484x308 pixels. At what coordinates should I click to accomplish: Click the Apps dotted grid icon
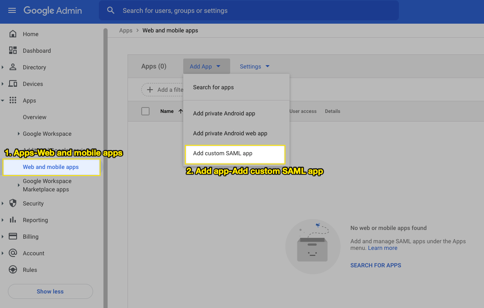(12, 100)
